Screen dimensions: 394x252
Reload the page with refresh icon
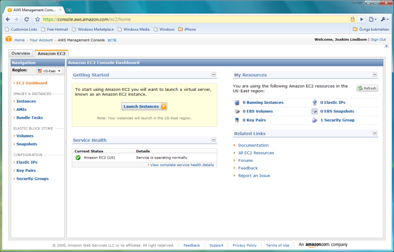click(x=27, y=19)
